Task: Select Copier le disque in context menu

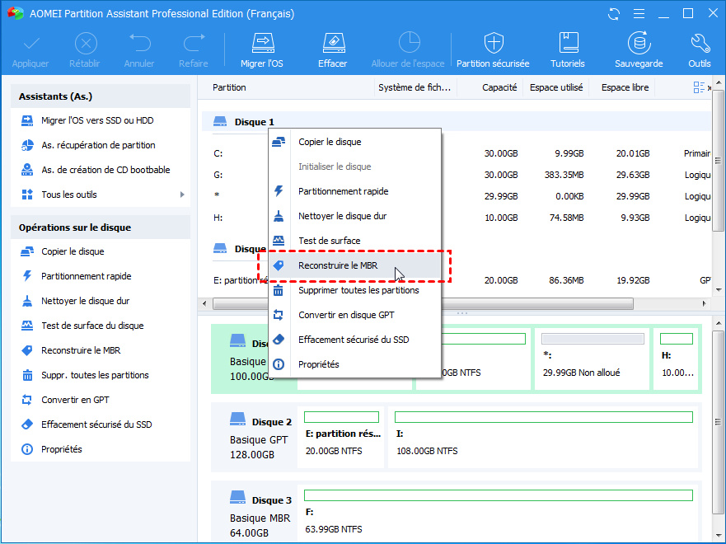Action: [x=329, y=142]
